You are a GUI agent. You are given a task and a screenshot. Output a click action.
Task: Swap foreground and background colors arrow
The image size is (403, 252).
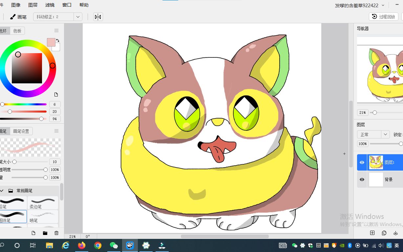tap(58, 40)
